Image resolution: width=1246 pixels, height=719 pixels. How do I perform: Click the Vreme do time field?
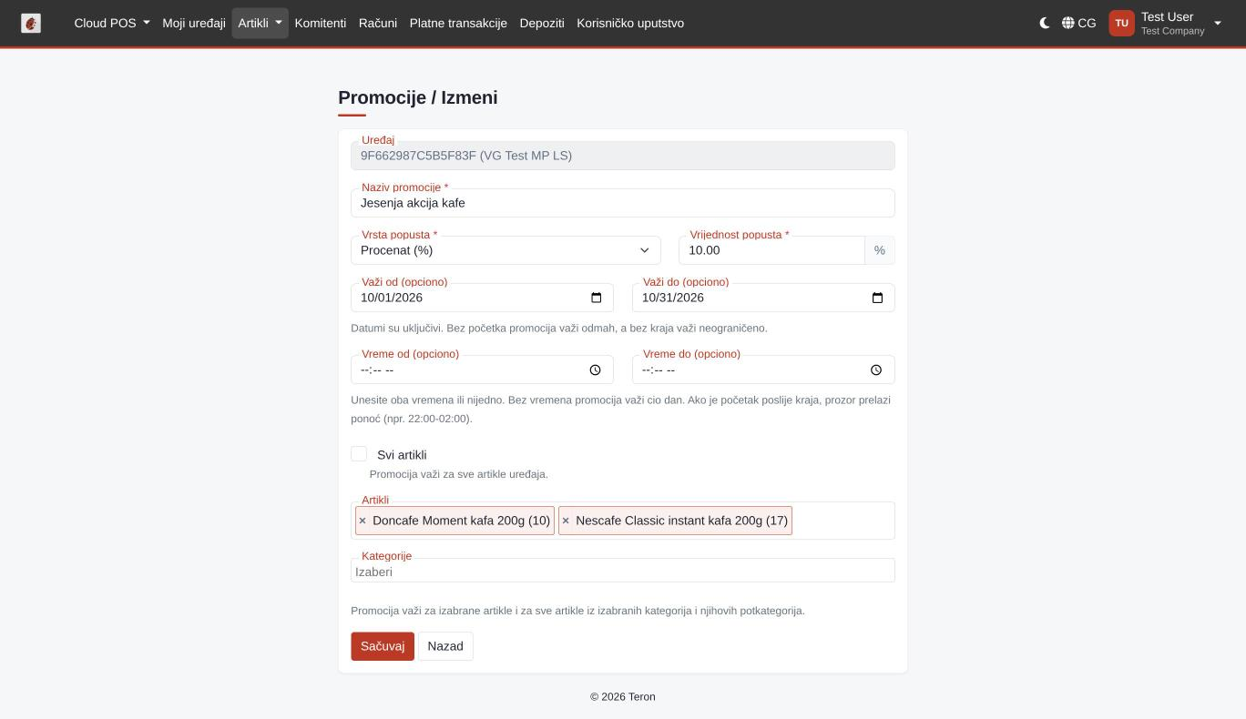763,370
